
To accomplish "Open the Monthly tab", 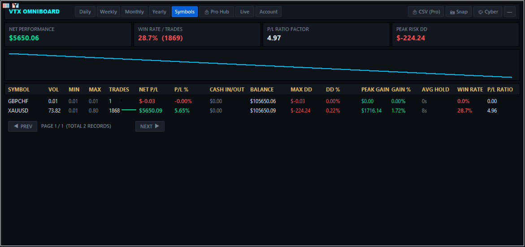I will click(134, 12).
